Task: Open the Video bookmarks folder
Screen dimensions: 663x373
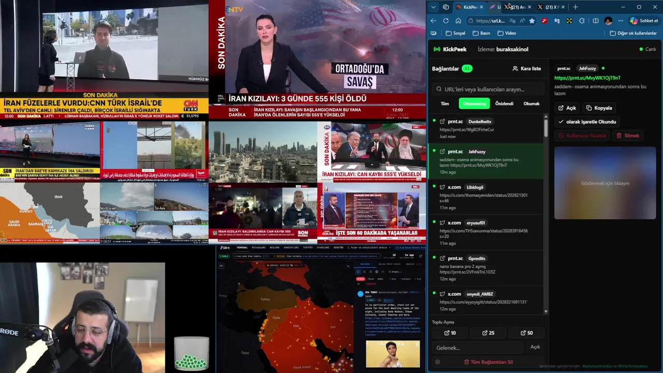Action: [x=507, y=33]
